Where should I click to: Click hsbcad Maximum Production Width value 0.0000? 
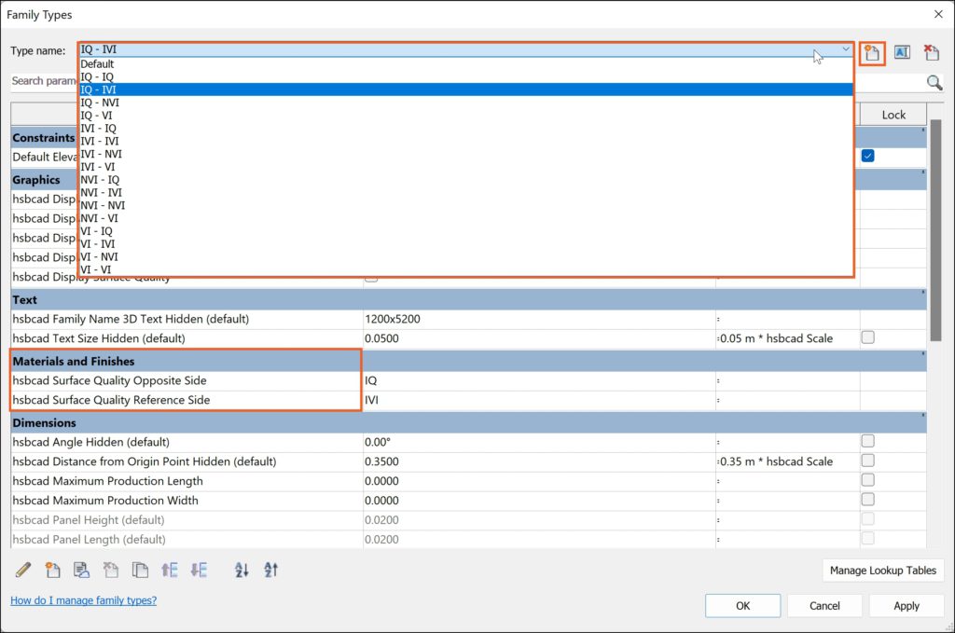pyautogui.click(x=539, y=501)
